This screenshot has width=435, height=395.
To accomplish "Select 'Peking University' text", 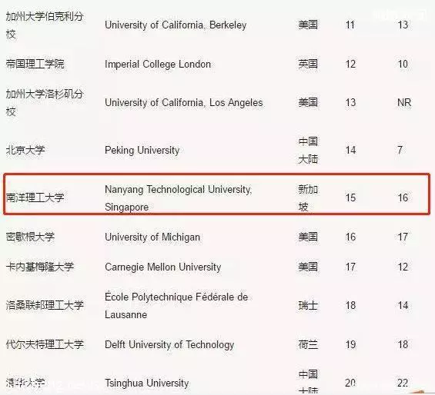I will (x=142, y=151).
